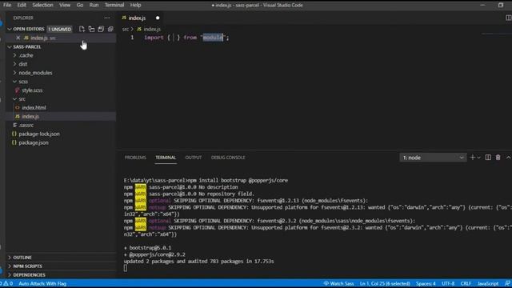
Task: Expand the node_modules folder
Action: click(x=14, y=73)
